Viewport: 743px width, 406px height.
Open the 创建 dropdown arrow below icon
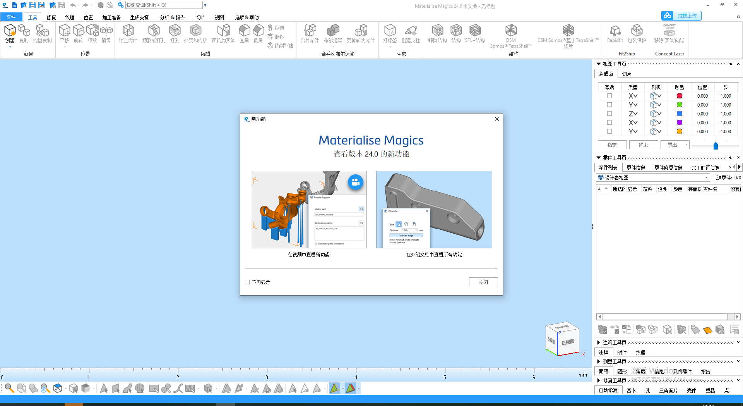10,47
